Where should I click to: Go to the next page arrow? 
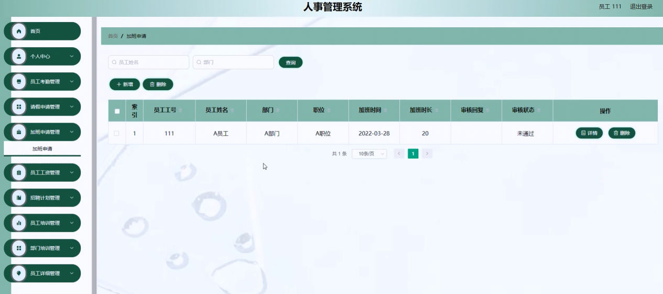pyautogui.click(x=427, y=154)
